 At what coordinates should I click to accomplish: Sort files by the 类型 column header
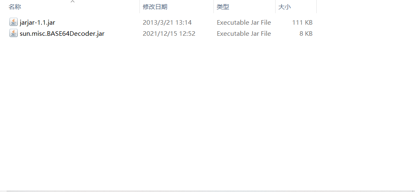tap(223, 7)
